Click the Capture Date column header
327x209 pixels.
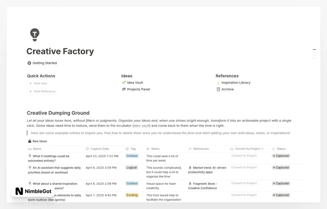100,149
